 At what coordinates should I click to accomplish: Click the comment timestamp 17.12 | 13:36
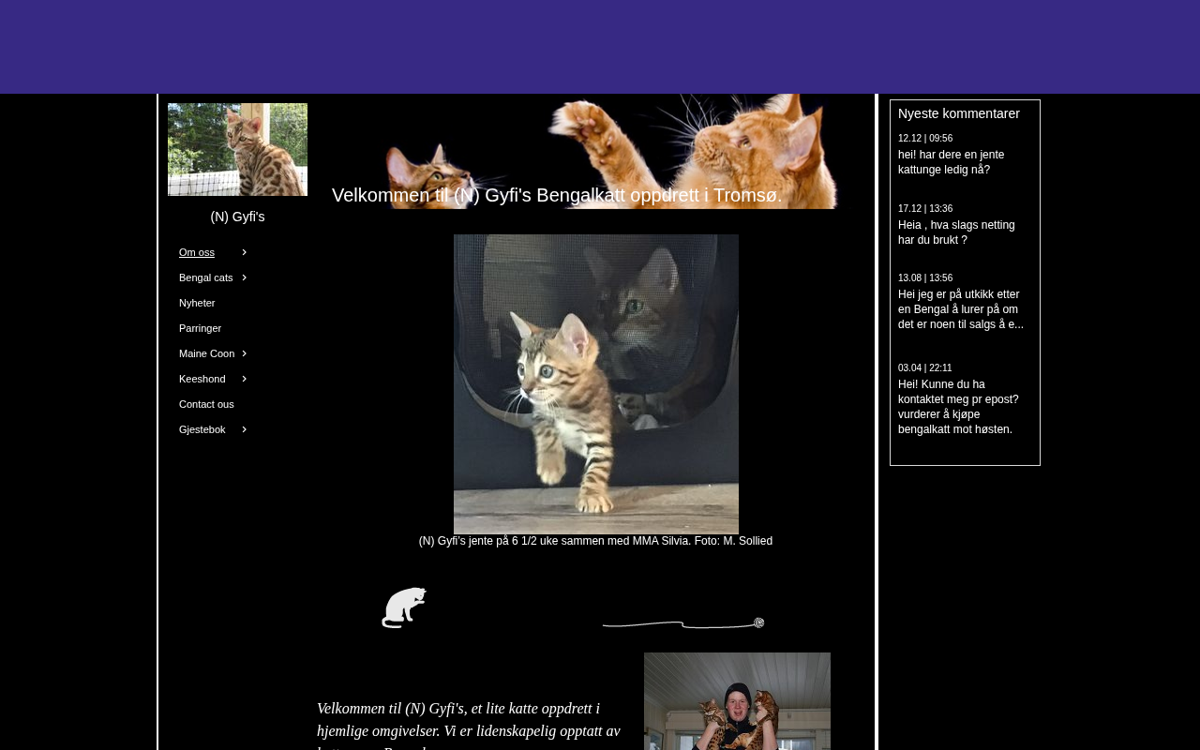coord(925,209)
